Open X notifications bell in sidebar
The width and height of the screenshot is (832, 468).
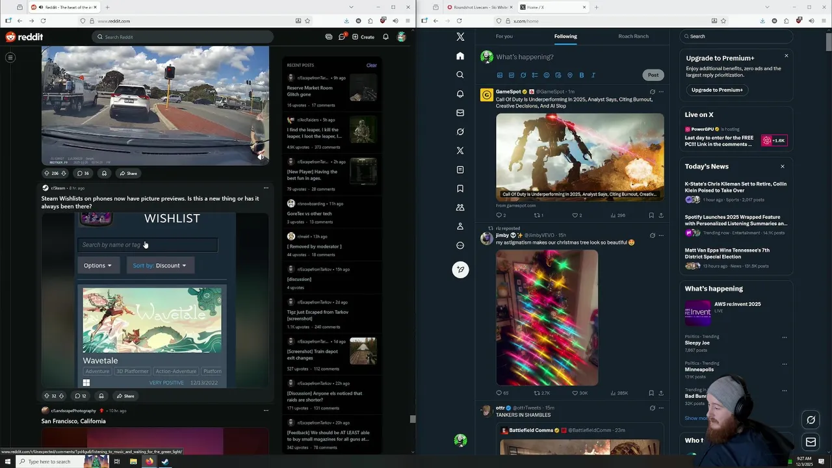[x=460, y=94]
